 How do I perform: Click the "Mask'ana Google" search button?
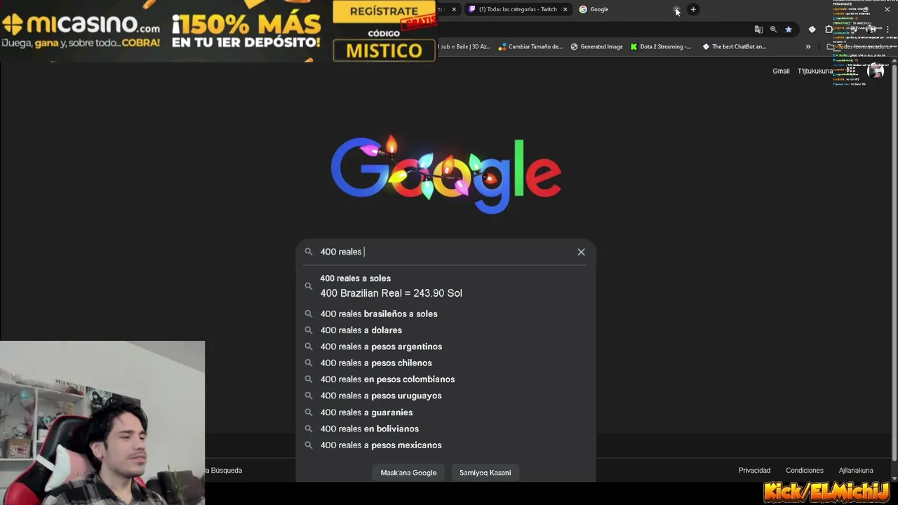408,472
